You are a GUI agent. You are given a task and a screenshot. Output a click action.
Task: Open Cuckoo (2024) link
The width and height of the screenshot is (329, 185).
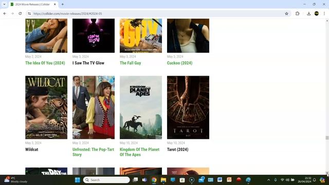(x=179, y=63)
